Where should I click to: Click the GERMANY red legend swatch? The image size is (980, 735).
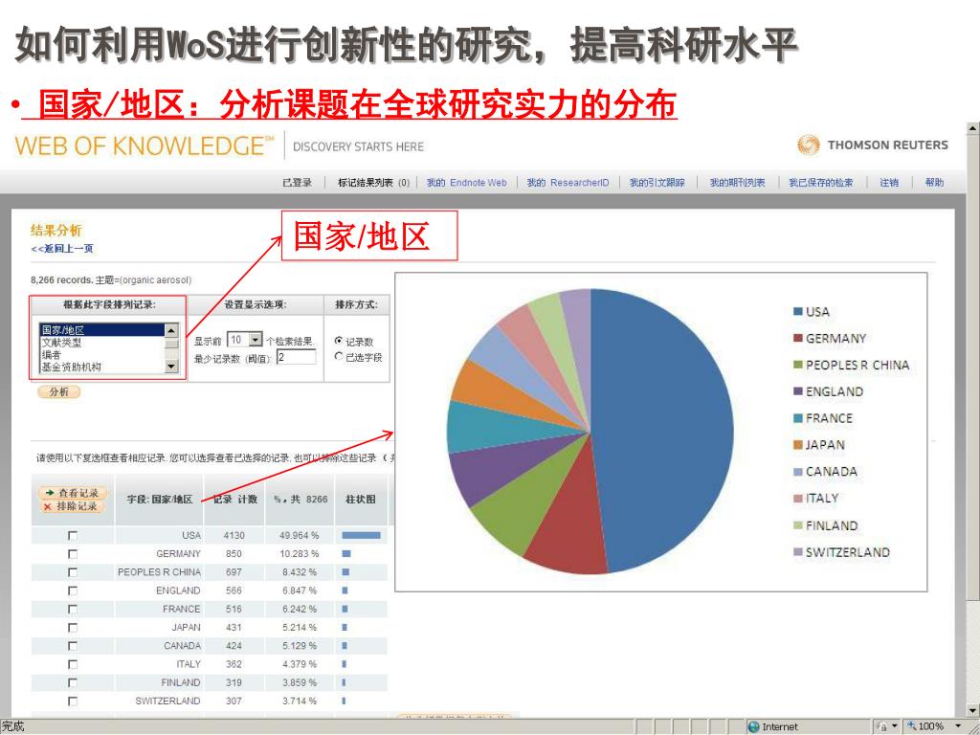tap(797, 338)
